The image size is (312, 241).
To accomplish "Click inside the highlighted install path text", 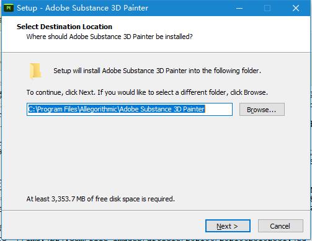I will [117, 109].
